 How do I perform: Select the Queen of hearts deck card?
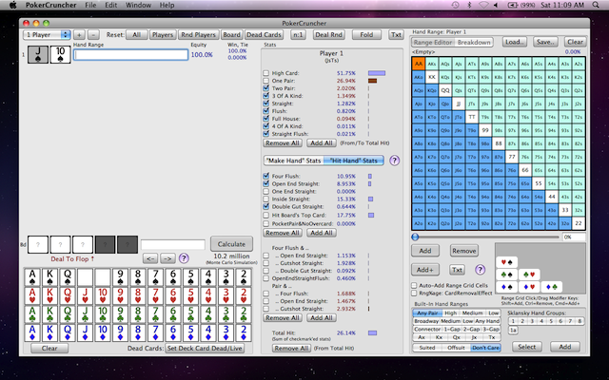click(68, 295)
